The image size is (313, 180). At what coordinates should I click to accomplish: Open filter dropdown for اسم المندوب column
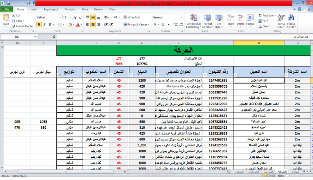pos(85,75)
